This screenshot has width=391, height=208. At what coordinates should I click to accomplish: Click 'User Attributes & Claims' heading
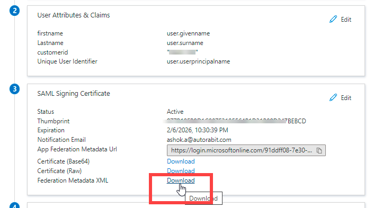pyautogui.click(x=74, y=15)
